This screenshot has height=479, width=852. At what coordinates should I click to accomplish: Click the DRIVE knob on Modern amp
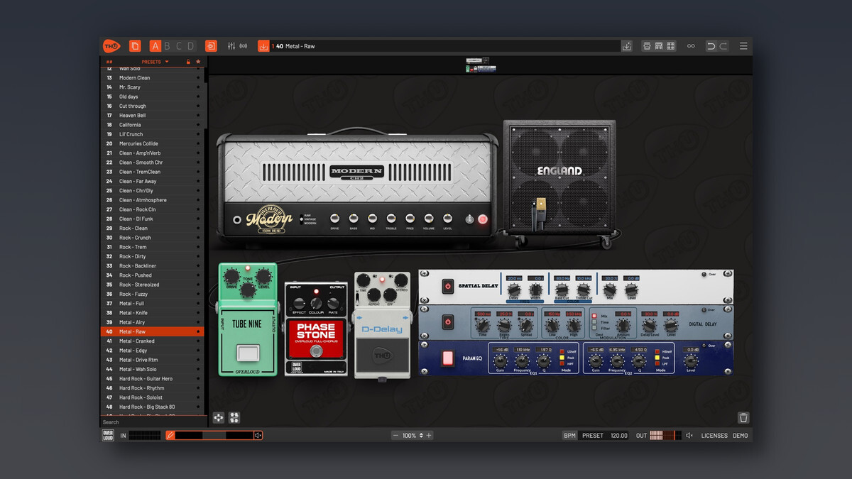tap(334, 219)
